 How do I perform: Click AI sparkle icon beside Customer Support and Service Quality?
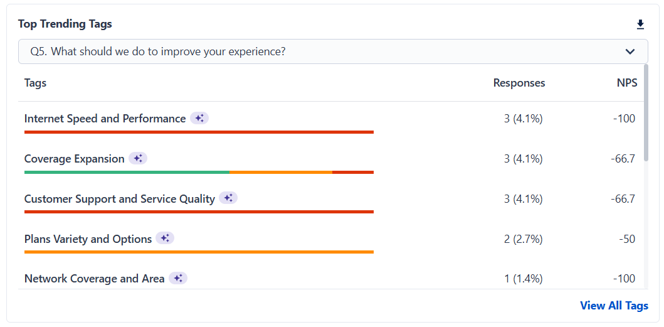(228, 198)
